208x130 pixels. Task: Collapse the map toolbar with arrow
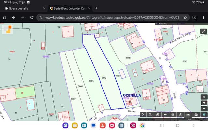[x=143, y=114]
